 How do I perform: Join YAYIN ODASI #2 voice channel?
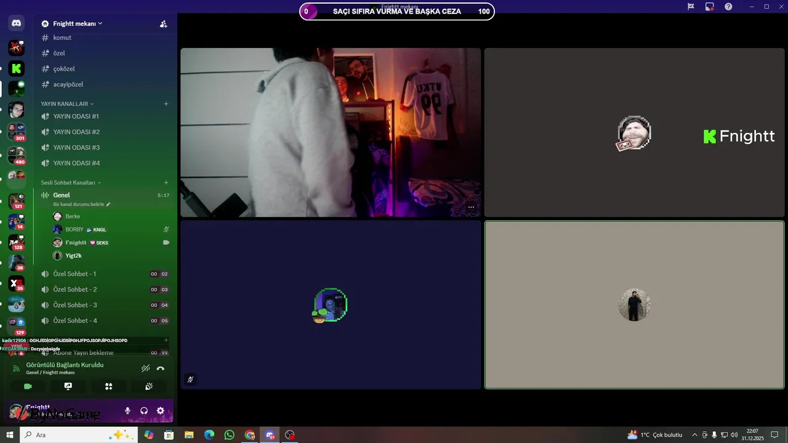pos(105,132)
